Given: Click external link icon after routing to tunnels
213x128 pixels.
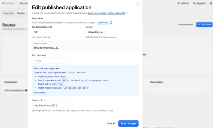Looking at the screenshot, I should pyautogui.click(x=127, y=13).
